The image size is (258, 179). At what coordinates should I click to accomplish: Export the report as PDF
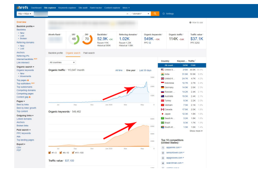point(19,150)
